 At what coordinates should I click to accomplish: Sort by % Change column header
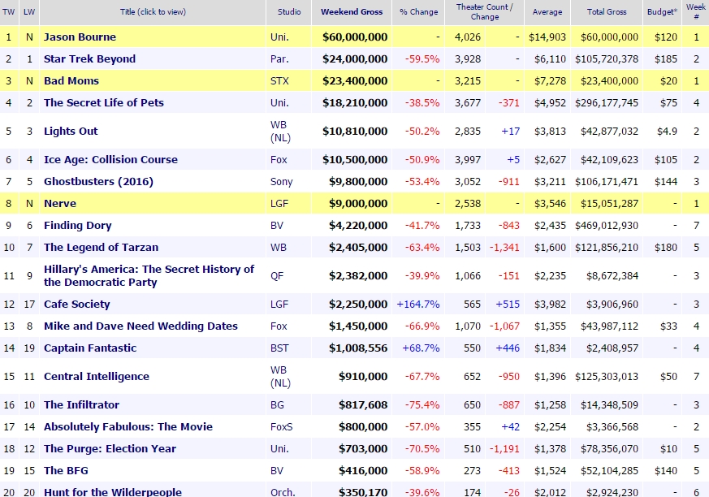tap(419, 11)
